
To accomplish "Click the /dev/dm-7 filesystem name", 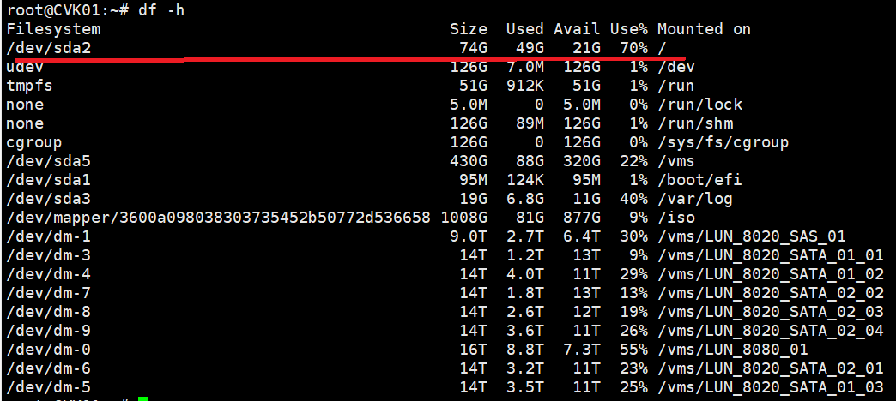I will (49, 293).
